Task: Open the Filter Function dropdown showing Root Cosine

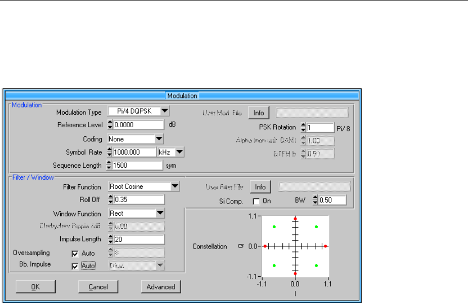Action: [144, 186]
